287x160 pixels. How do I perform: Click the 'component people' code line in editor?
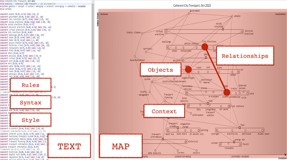[x=19, y=14]
